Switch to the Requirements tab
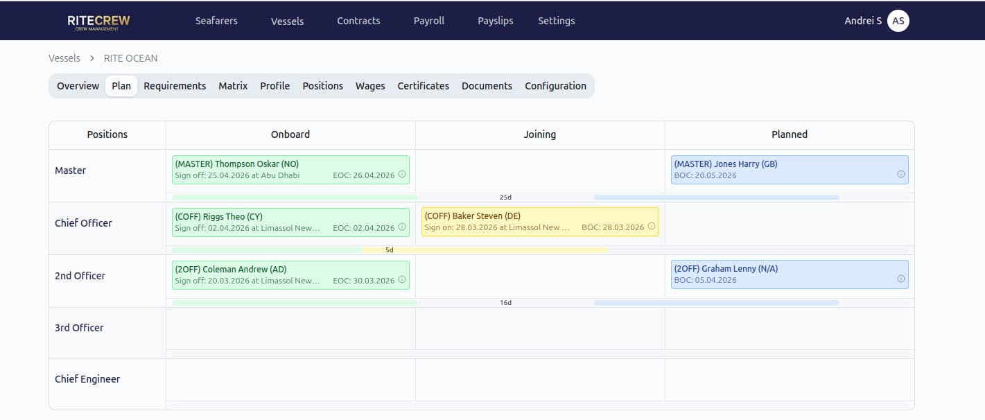 pyautogui.click(x=175, y=86)
